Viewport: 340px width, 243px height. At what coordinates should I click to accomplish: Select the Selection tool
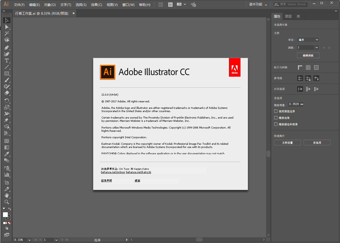(6, 20)
